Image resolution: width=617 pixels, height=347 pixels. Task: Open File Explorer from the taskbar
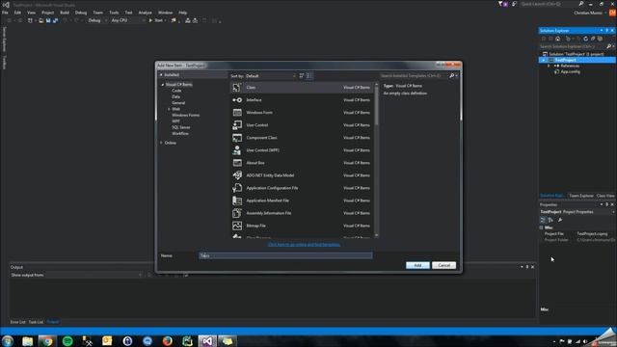coord(27,340)
